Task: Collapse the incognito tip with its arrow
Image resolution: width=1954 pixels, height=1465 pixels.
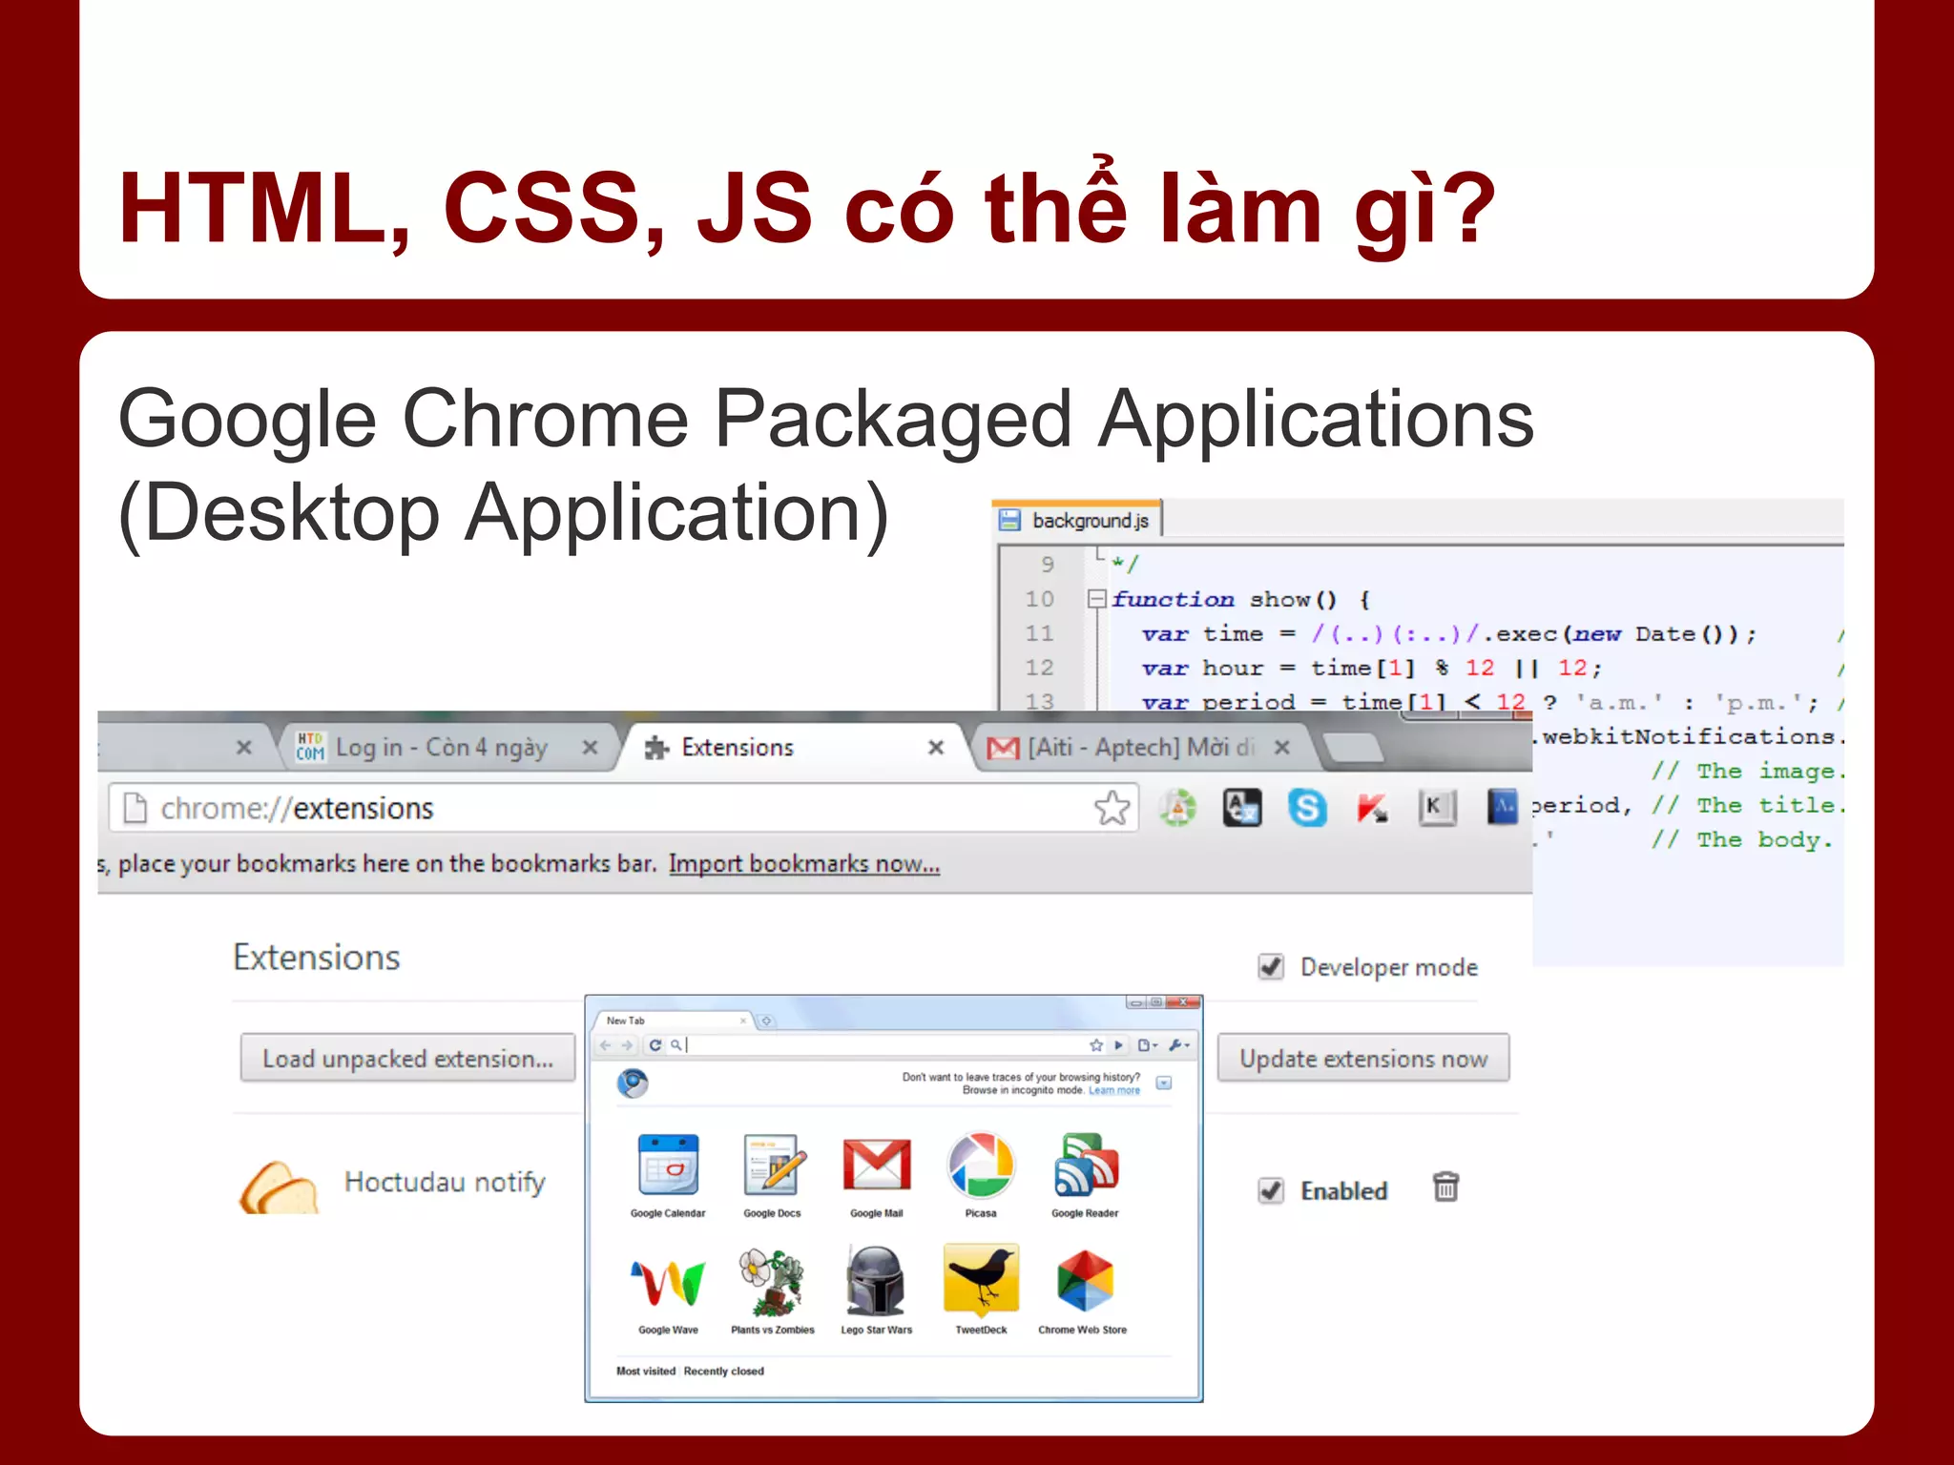Action: point(1164,1083)
